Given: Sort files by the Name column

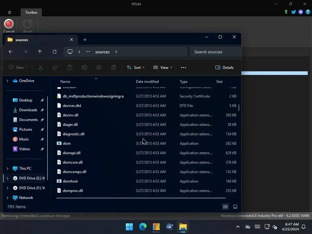Looking at the screenshot, I should click(65, 82).
